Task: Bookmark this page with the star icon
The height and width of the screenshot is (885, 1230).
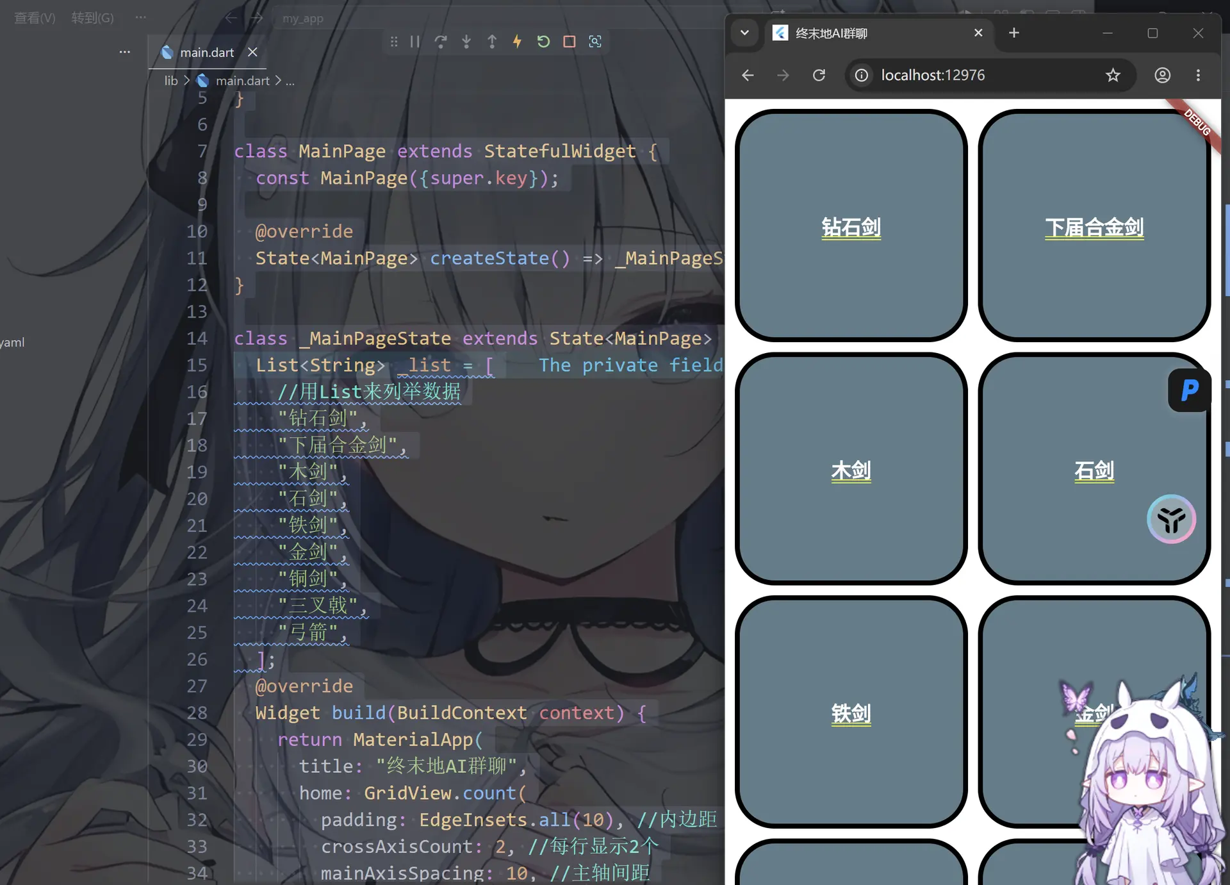Action: [x=1113, y=75]
